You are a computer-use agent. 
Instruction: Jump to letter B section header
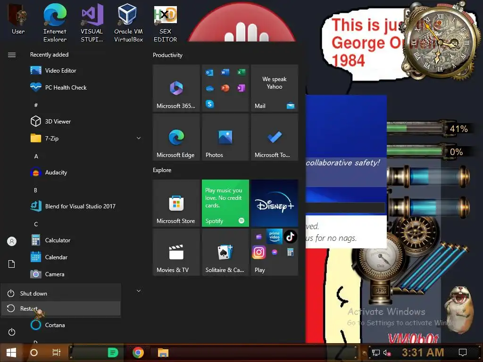(36, 190)
